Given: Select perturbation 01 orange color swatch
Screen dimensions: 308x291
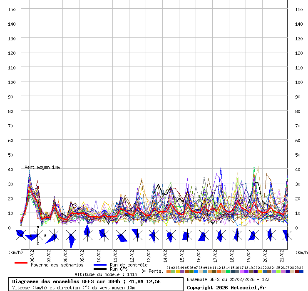Looking at the screenshot, I should (x=168, y=271).
